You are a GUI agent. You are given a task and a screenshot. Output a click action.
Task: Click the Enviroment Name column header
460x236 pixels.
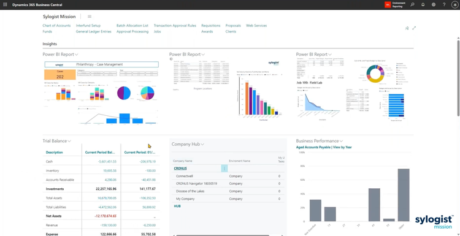[239, 161]
